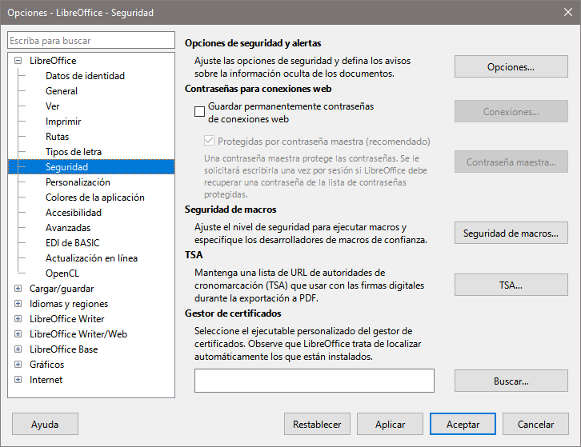Select LibreOffice Writer/Web label
This screenshot has width=581, height=447.
pos(78,334)
